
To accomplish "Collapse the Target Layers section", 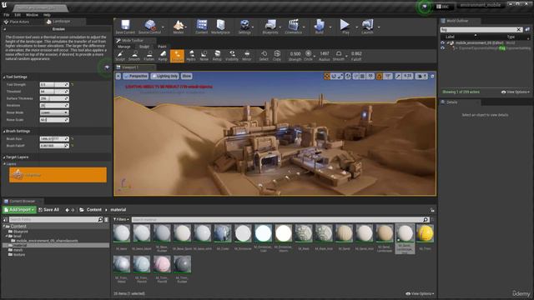I will pyautogui.click(x=4, y=157).
